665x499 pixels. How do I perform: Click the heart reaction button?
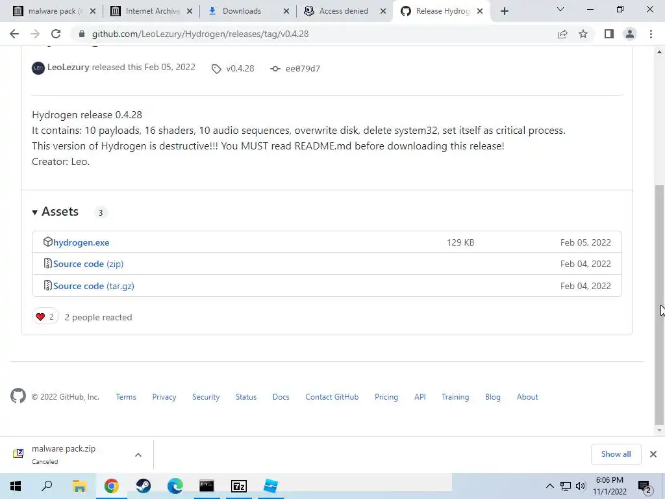tap(45, 316)
